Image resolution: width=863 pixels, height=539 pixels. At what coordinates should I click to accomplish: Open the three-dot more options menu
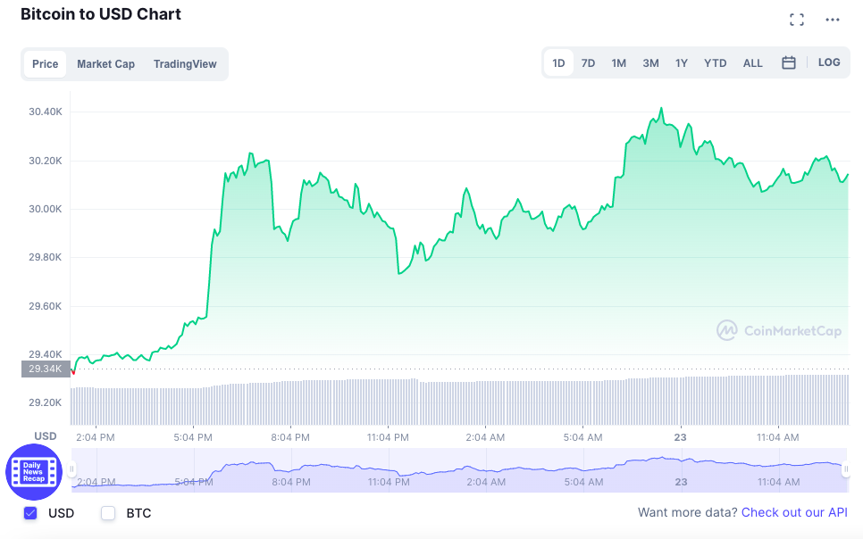point(833,20)
